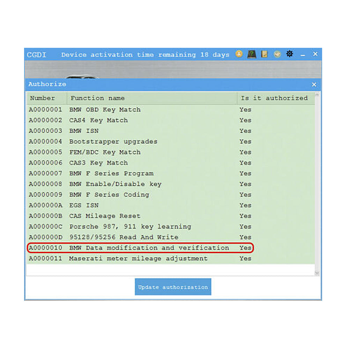The width and height of the screenshot is (349, 349).
Task: Check Yes status for CAS4 Key Match
Action: (245, 120)
